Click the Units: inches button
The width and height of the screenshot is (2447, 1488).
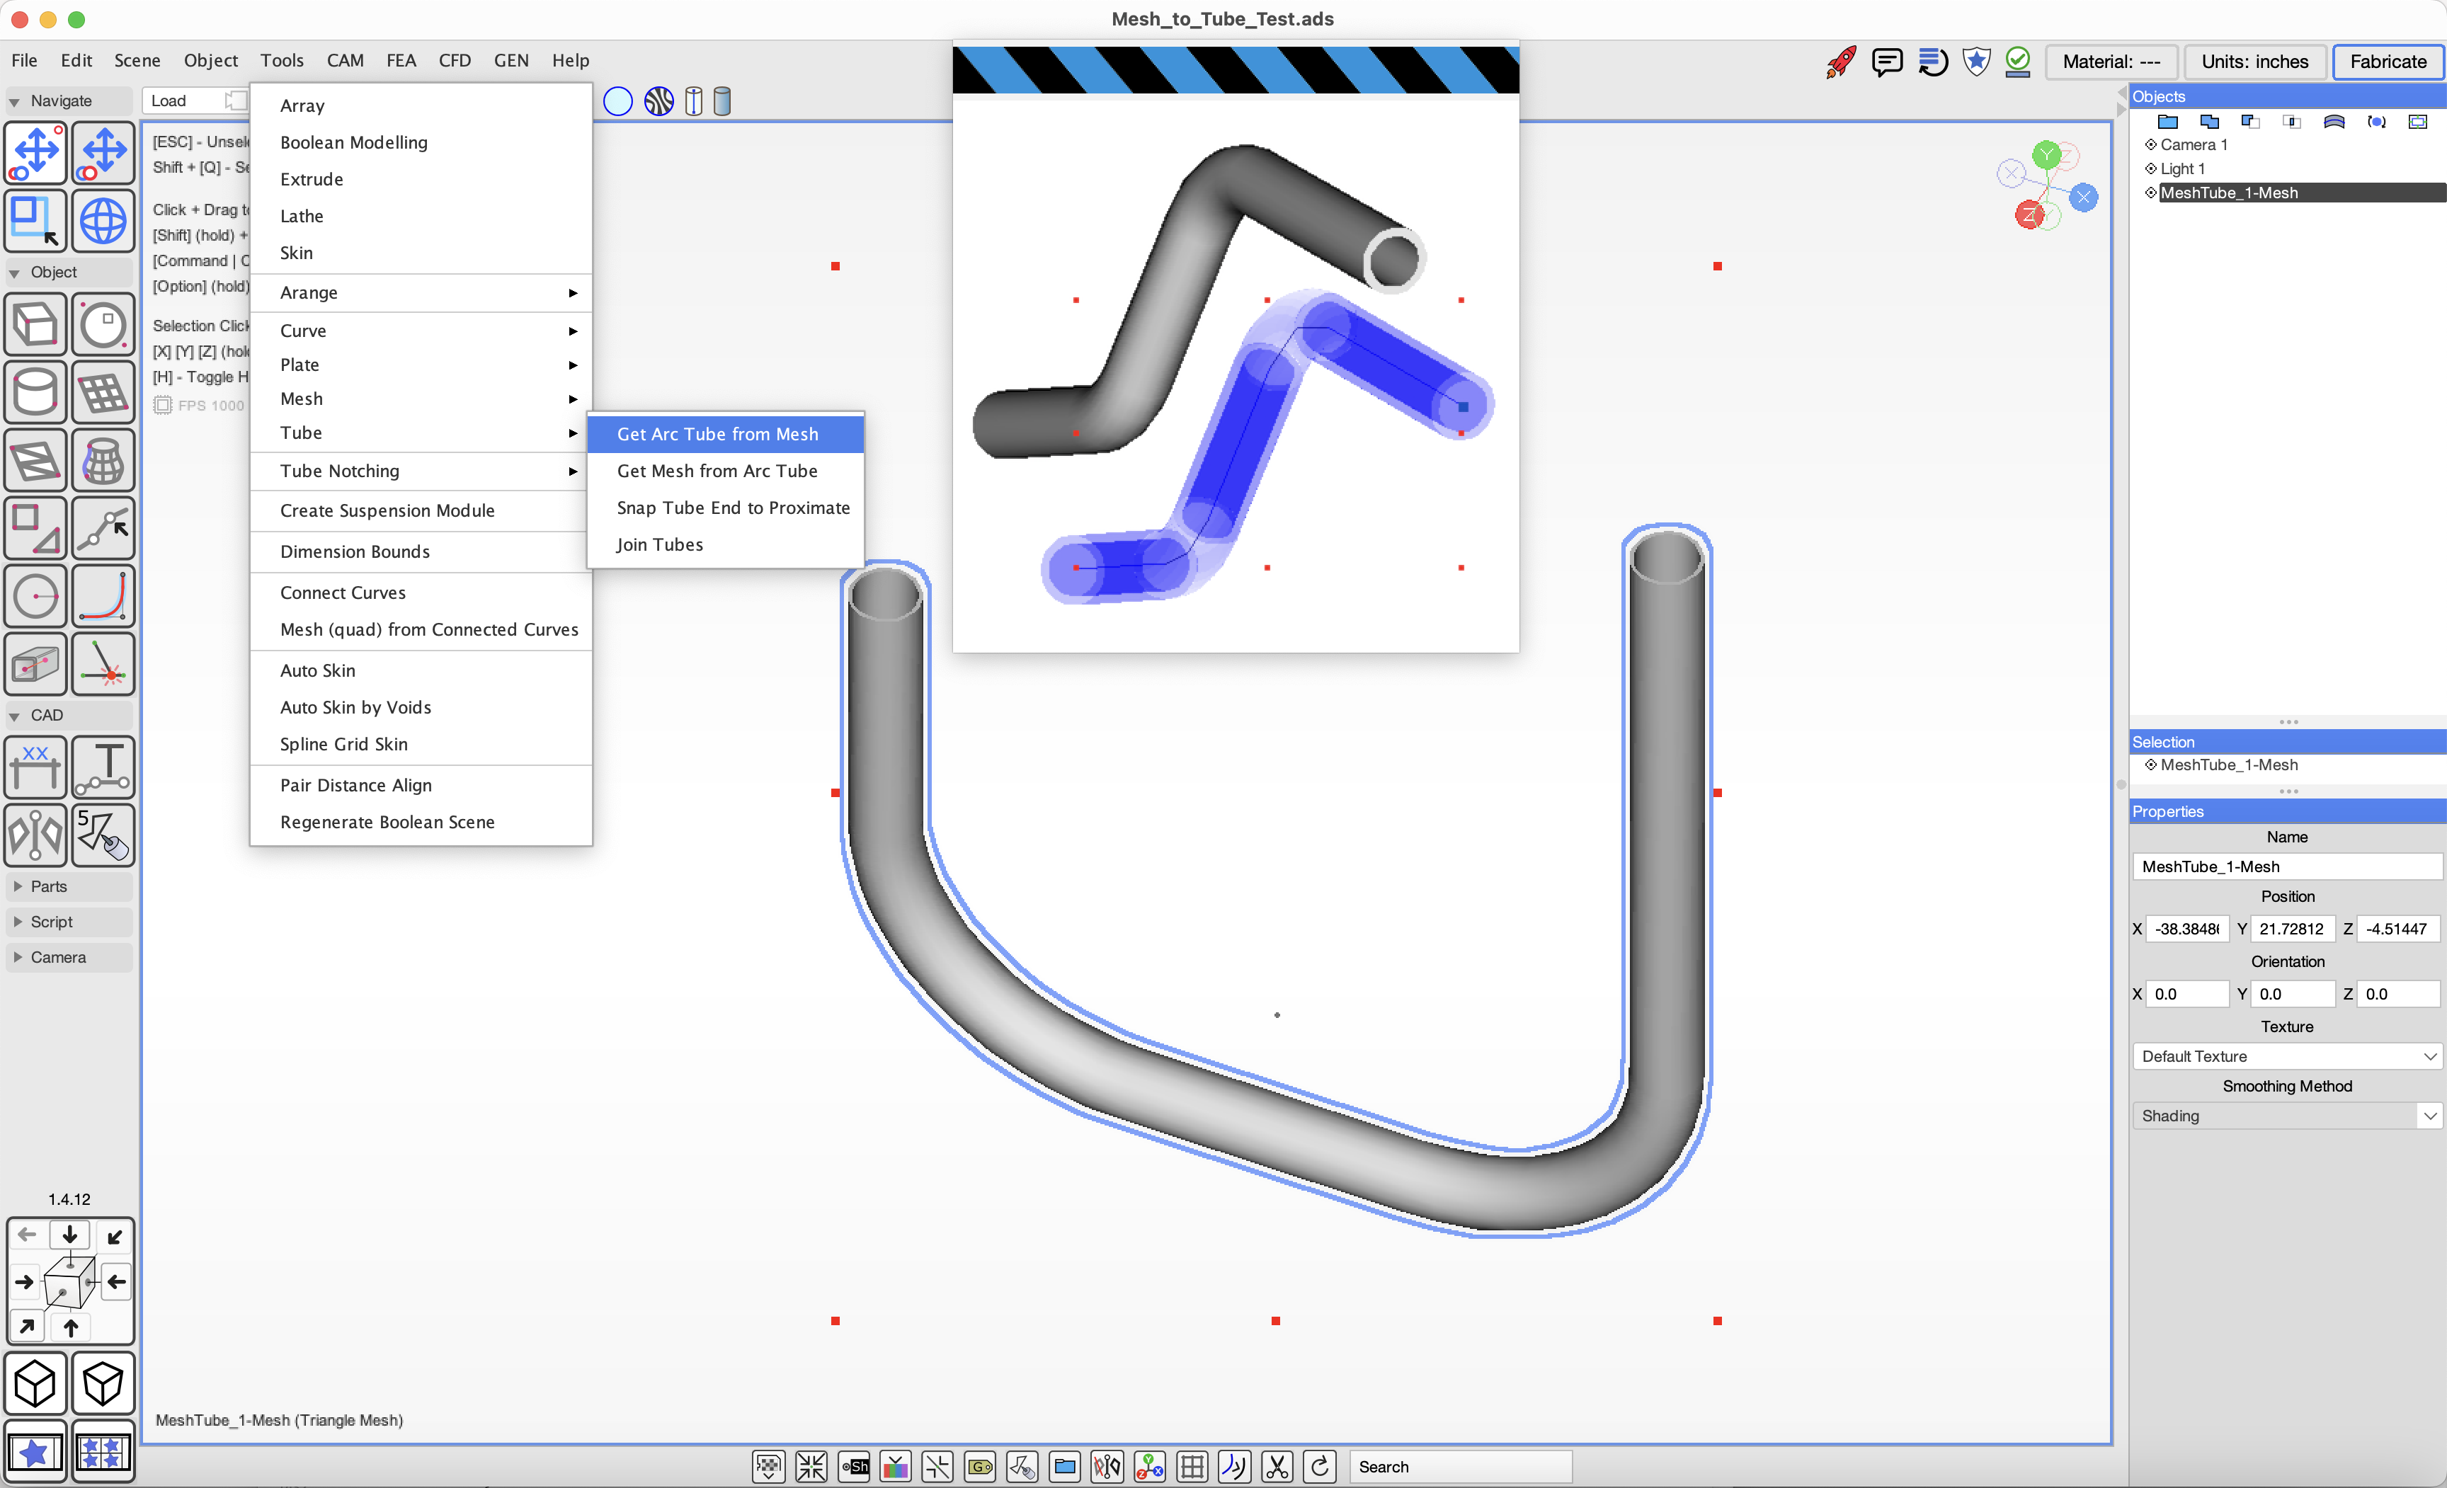coord(2254,62)
